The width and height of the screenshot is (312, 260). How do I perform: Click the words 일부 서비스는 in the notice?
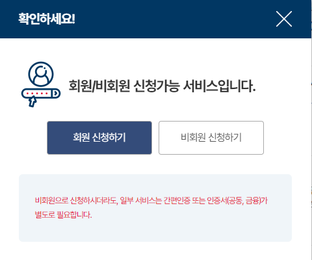coord(141,201)
